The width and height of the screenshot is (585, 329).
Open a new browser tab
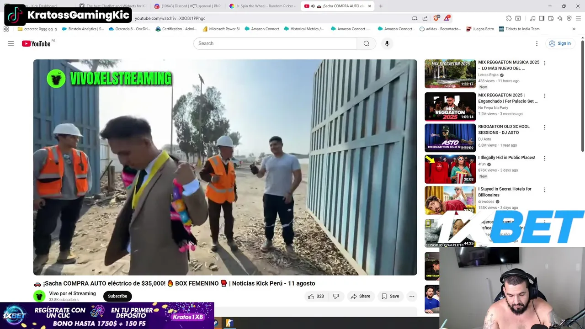tap(381, 6)
